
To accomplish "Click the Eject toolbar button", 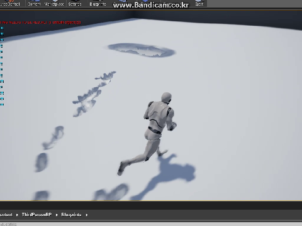I will point(199,3).
